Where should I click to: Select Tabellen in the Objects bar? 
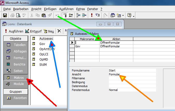point(16,45)
